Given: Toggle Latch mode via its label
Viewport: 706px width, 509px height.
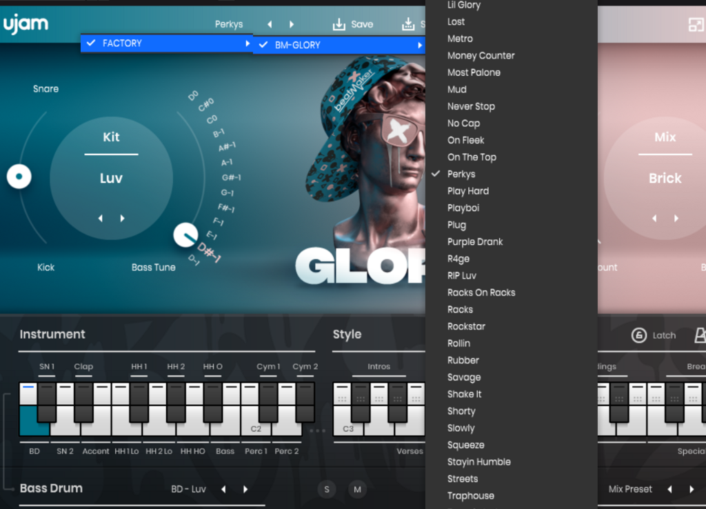Looking at the screenshot, I should click(x=664, y=335).
